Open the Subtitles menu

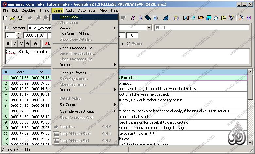pos(29,10)
